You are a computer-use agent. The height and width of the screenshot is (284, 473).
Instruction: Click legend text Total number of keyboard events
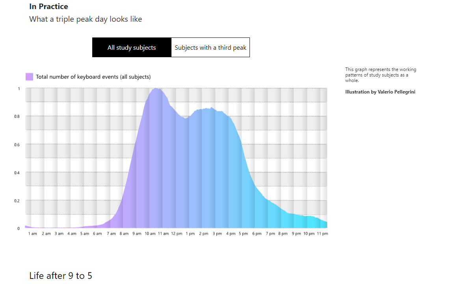click(93, 77)
